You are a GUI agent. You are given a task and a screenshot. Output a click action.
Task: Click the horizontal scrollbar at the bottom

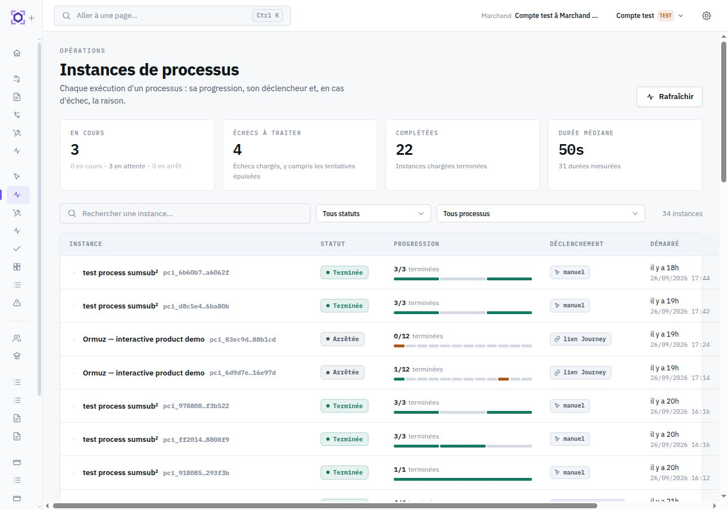pyautogui.click(x=325, y=505)
